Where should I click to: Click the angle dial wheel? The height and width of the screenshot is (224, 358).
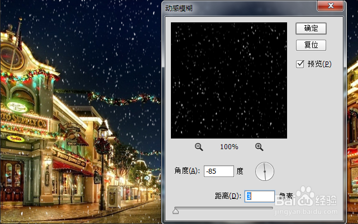tap(265, 171)
